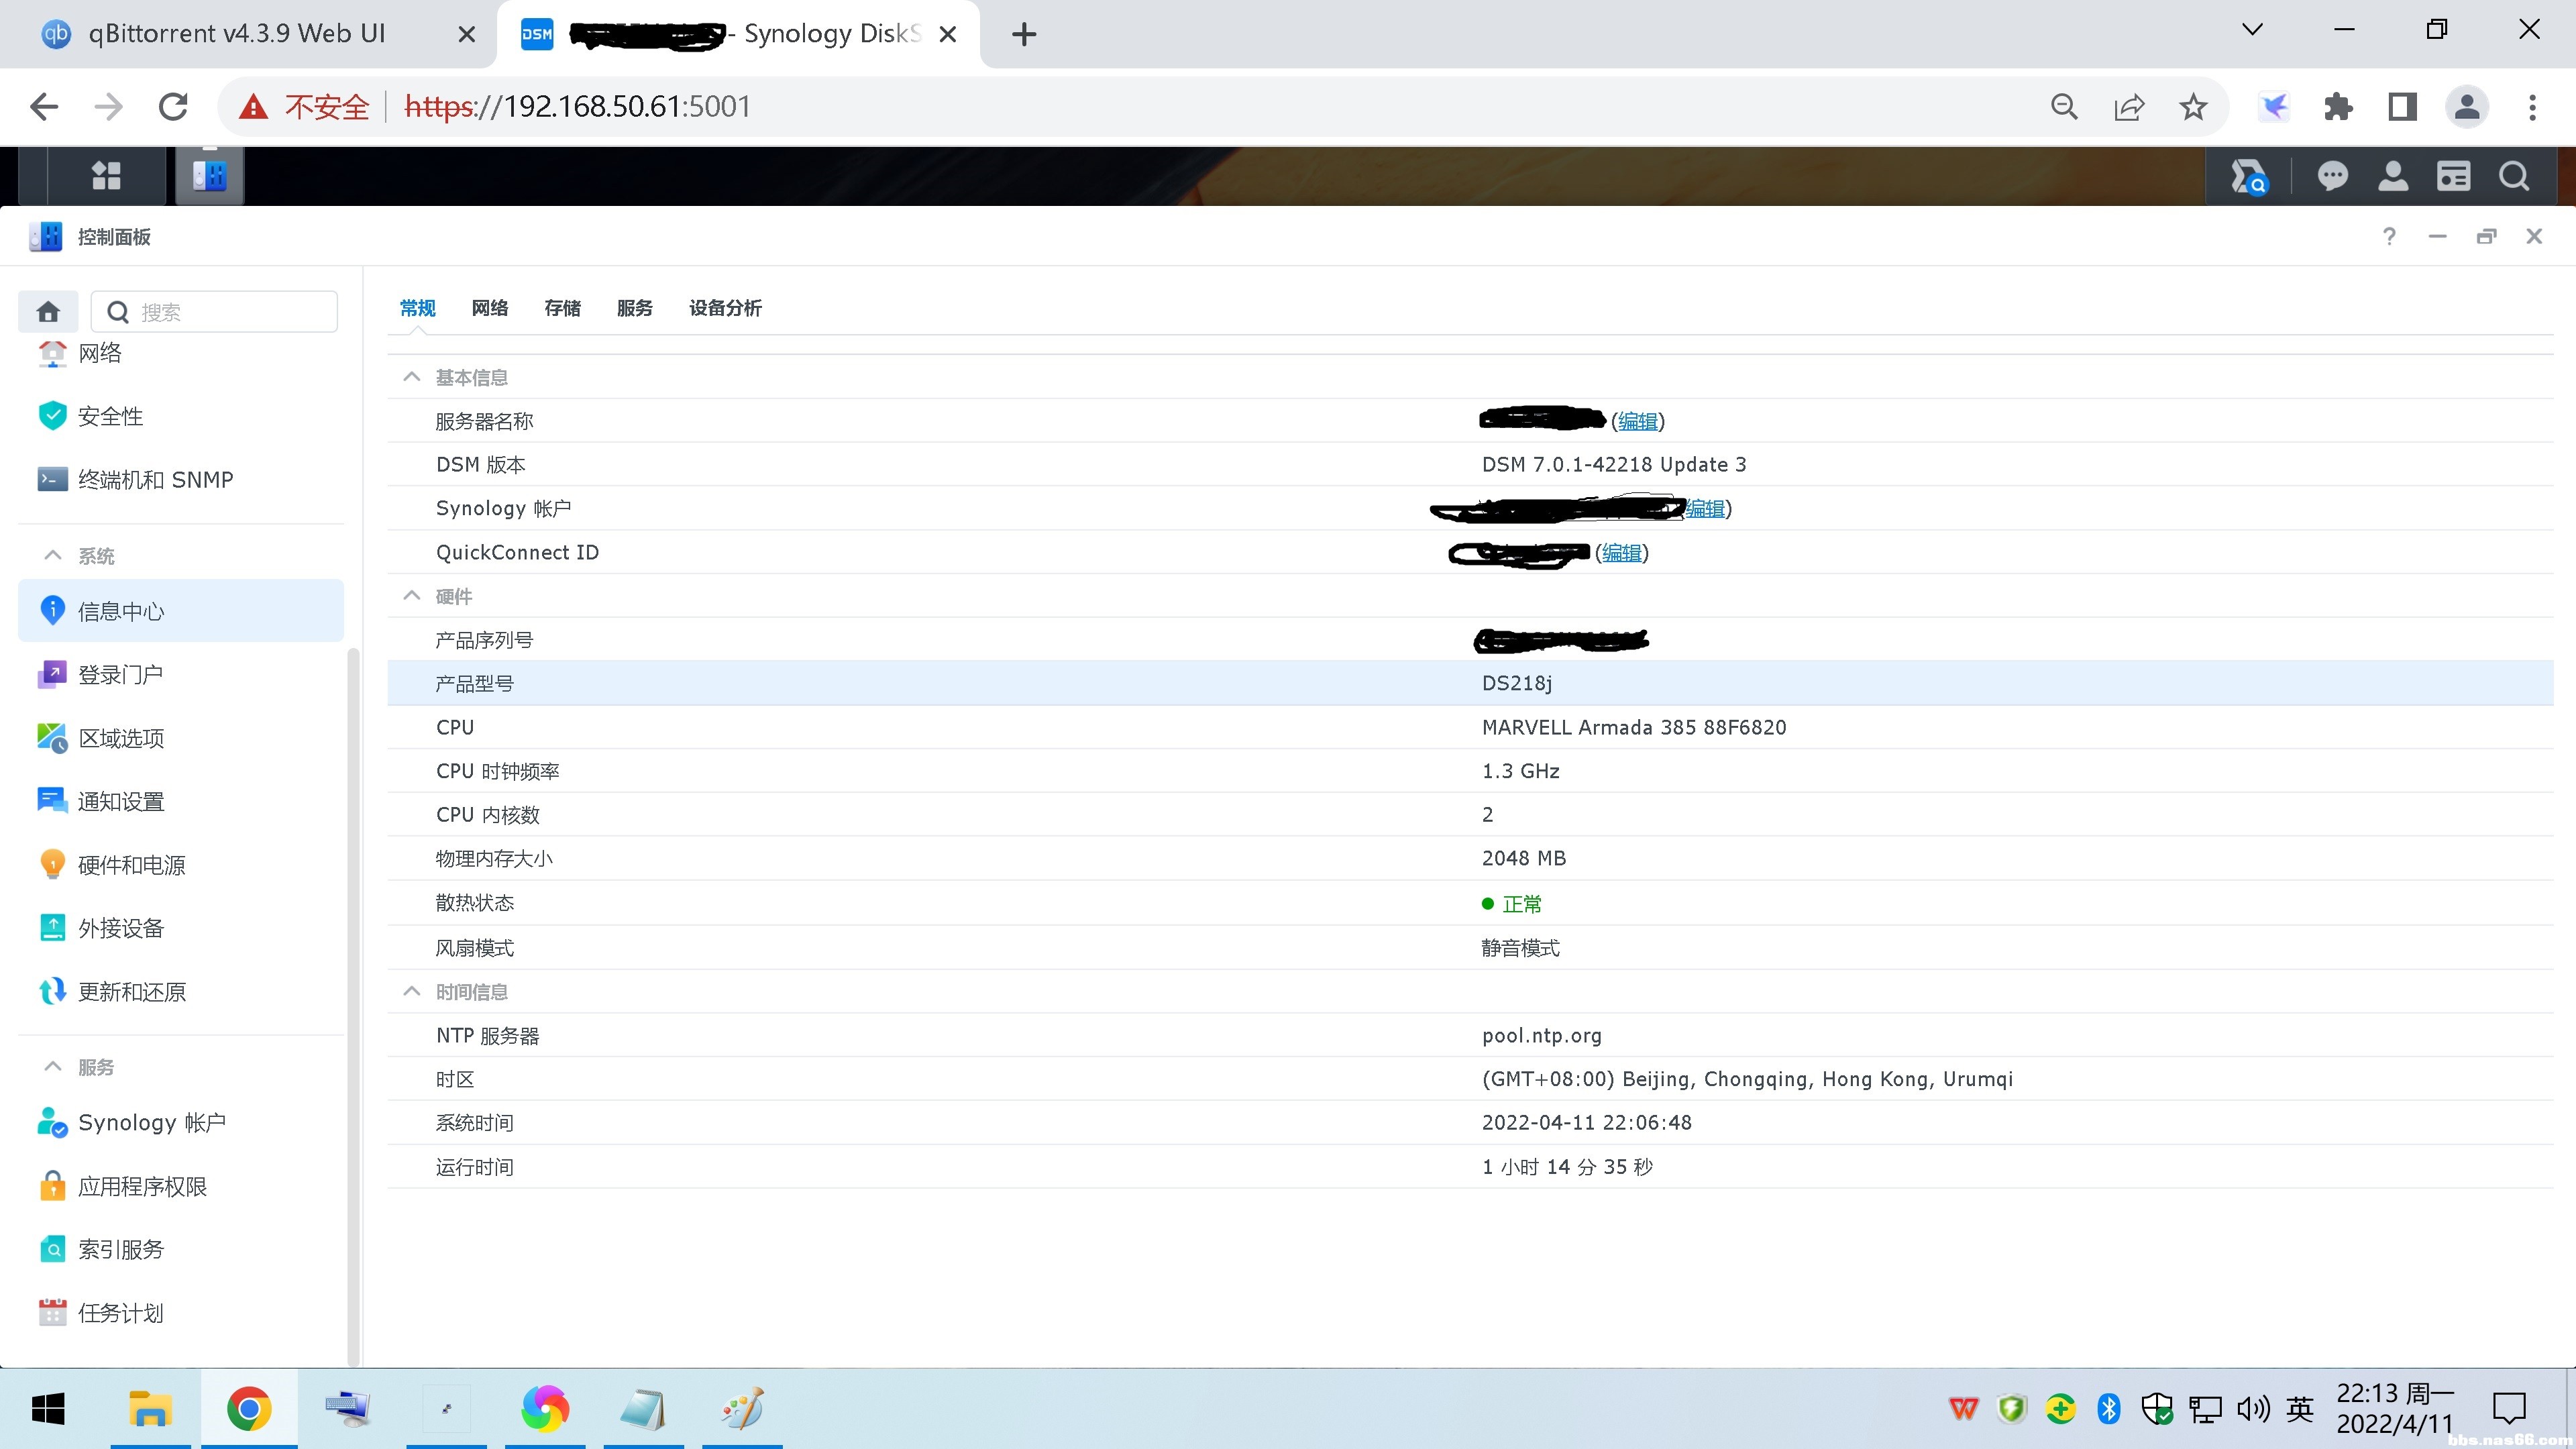
Task: Open the DSM widgets panel icon
Action: [2453, 176]
